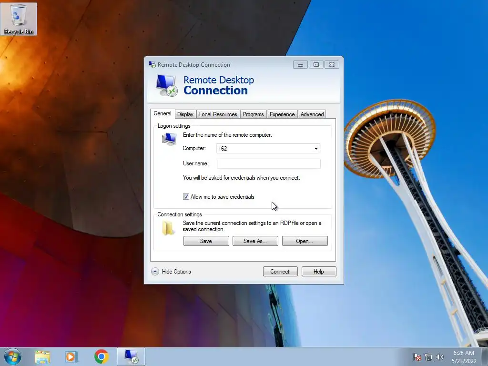Click the Hide Options arrow icon
The image size is (488, 366).
coord(155,272)
